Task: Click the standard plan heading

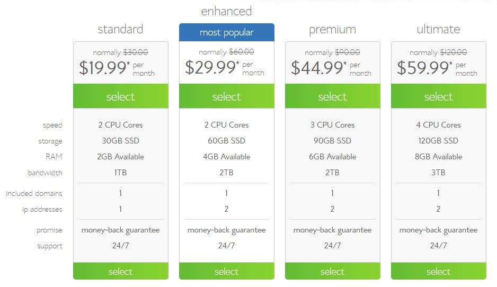Action: click(x=120, y=29)
